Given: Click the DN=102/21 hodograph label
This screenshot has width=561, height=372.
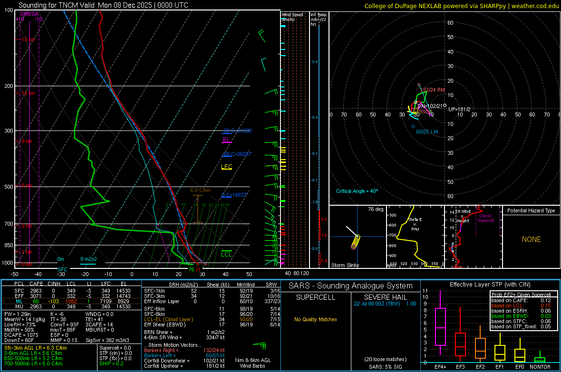Looking at the screenshot, I should 430,106.
